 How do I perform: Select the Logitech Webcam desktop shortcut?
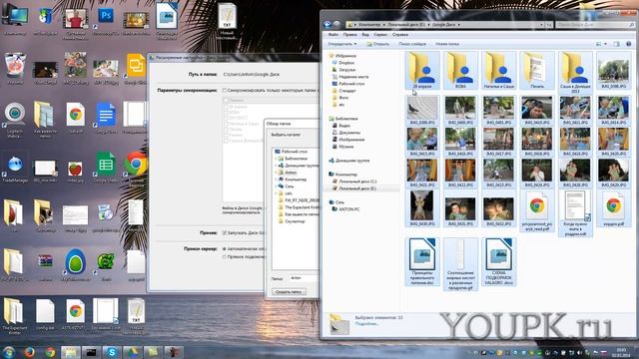click(x=15, y=119)
